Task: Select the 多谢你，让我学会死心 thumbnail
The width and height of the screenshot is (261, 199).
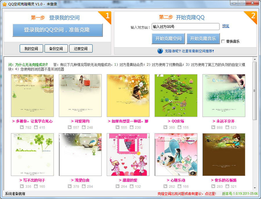Action: click(32, 96)
